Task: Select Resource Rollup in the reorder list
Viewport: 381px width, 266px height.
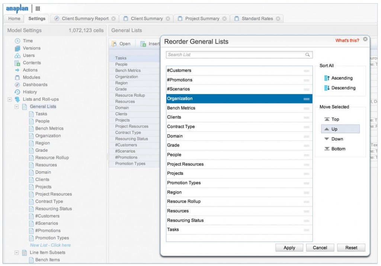Action: click(x=239, y=202)
